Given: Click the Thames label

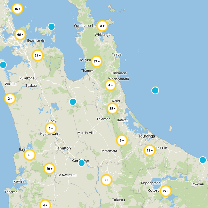Looking at the screenshot, I should (x=87, y=71).
